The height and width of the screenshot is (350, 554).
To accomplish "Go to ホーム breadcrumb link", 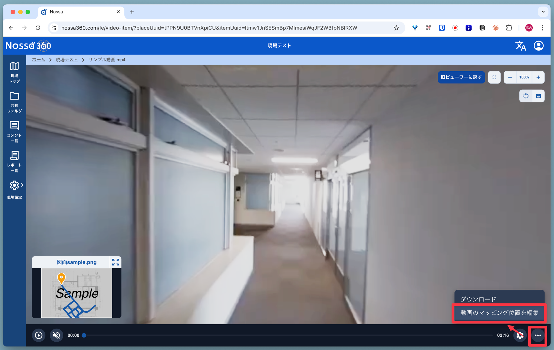I will (x=38, y=60).
